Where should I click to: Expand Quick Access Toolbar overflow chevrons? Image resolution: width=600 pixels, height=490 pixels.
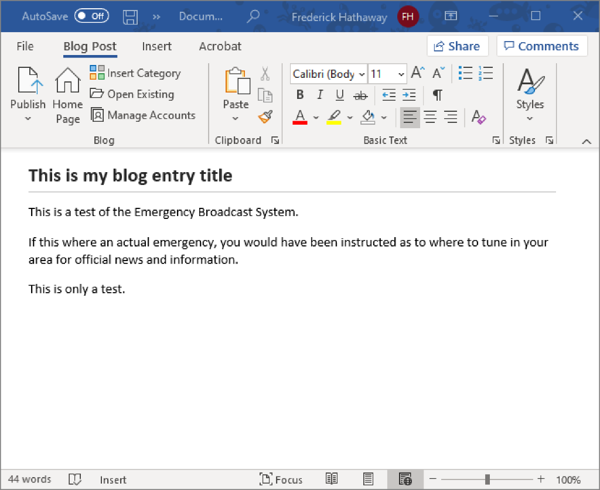(156, 17)
